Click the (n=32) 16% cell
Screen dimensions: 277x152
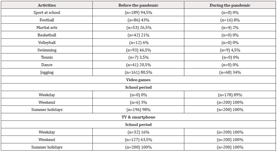click(138, 132)
